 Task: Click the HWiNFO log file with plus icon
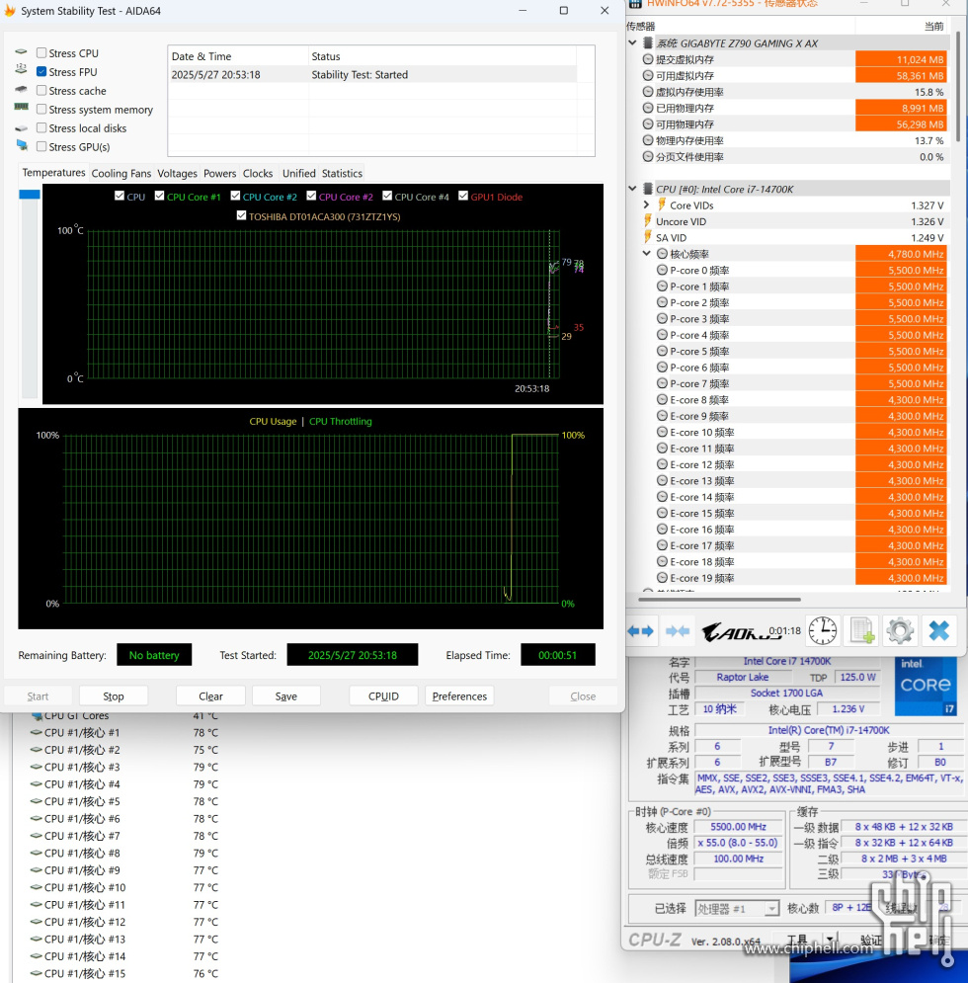tap(861, 630)
